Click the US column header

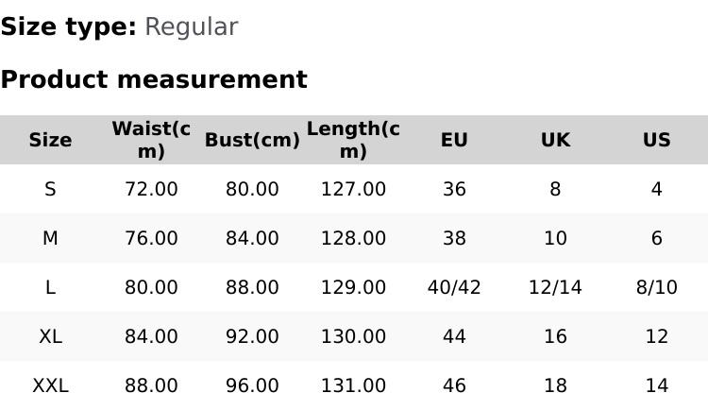pyautogui.click(x=656, y=140)
